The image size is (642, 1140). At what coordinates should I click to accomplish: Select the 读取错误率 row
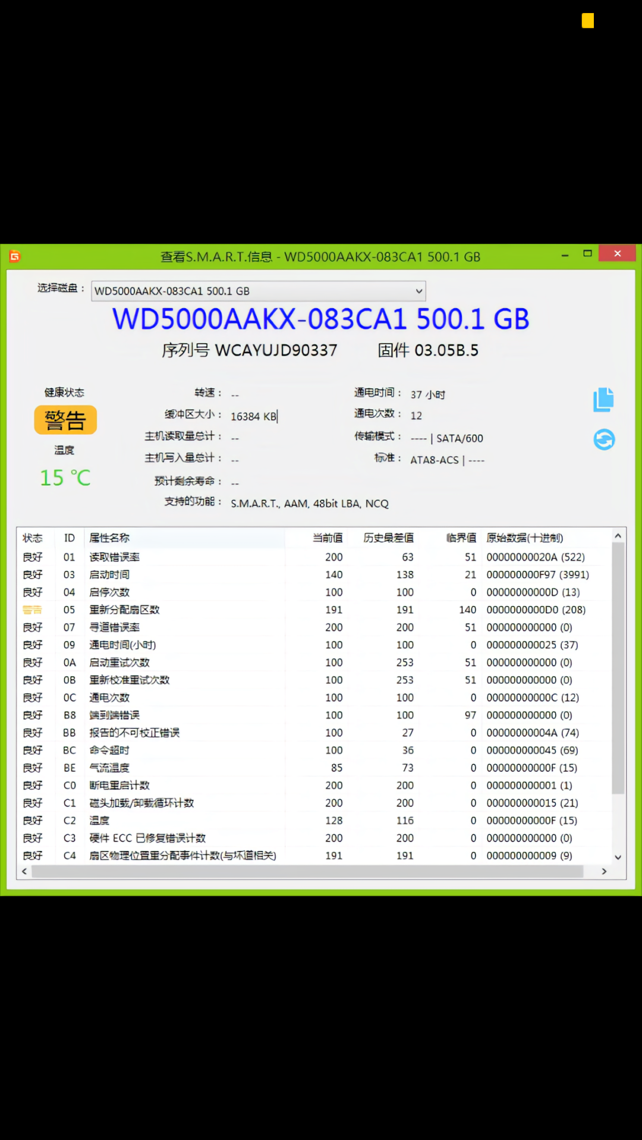(314, 557)
